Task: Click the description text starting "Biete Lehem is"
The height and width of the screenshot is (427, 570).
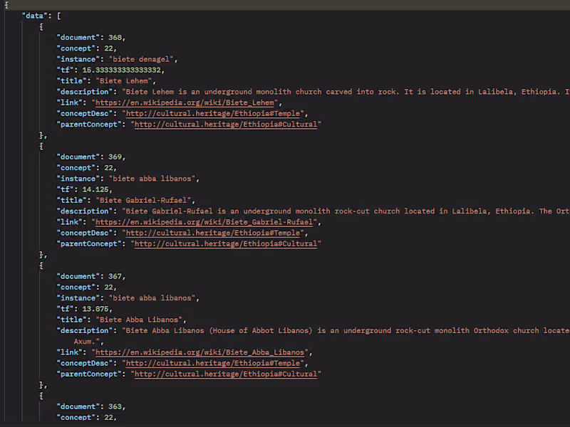Action: tap(342, 92)
